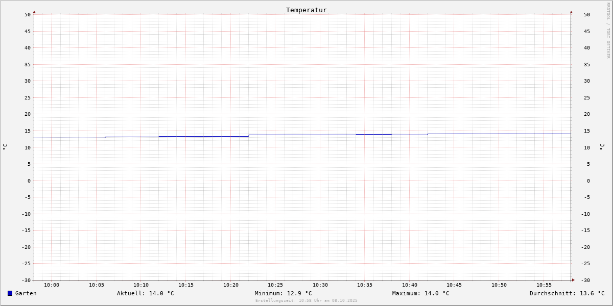
Task: Click the "10:25" time axis label
Action: [x=275, y=285]
